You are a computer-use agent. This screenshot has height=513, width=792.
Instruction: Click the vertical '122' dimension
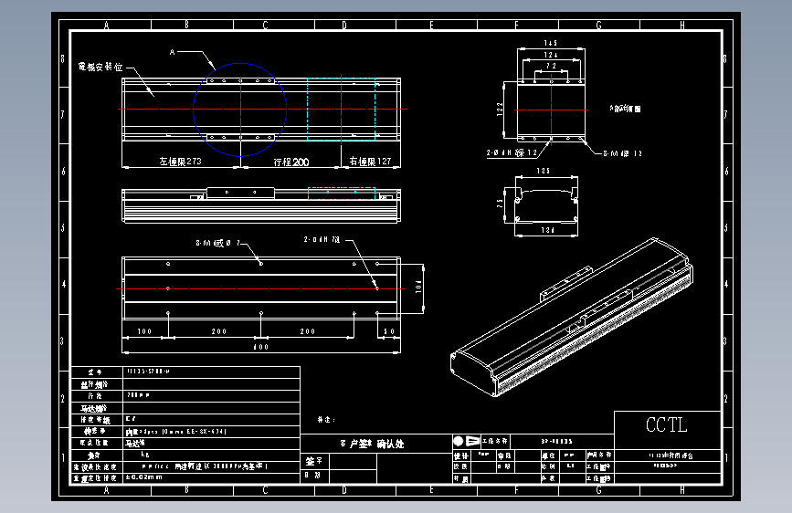(499, 110)
